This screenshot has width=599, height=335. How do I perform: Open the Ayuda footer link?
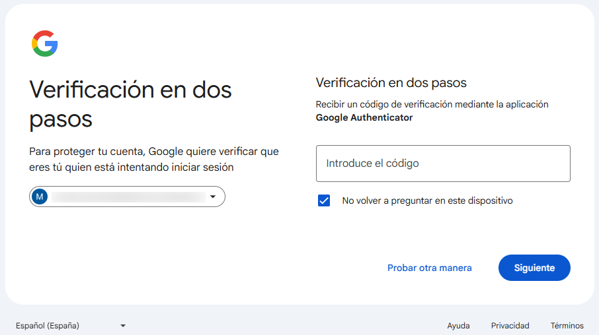click(458, 326)
